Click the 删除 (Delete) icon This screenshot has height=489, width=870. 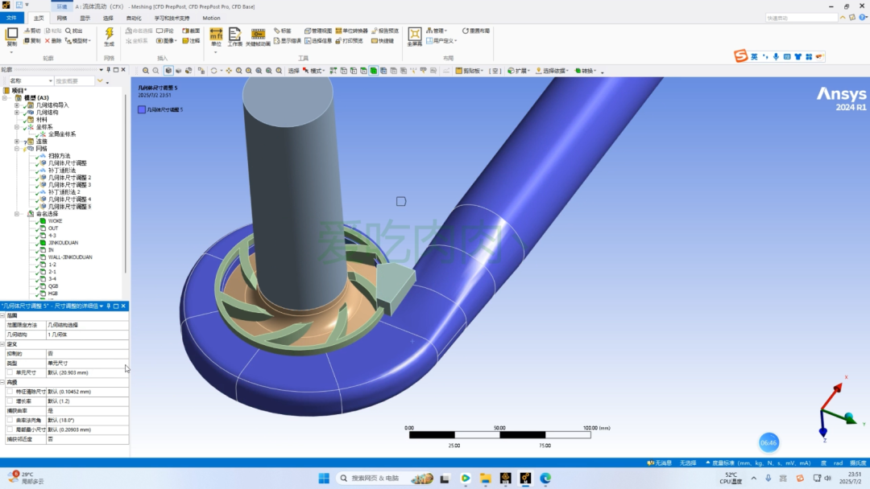tap(53, 41)
